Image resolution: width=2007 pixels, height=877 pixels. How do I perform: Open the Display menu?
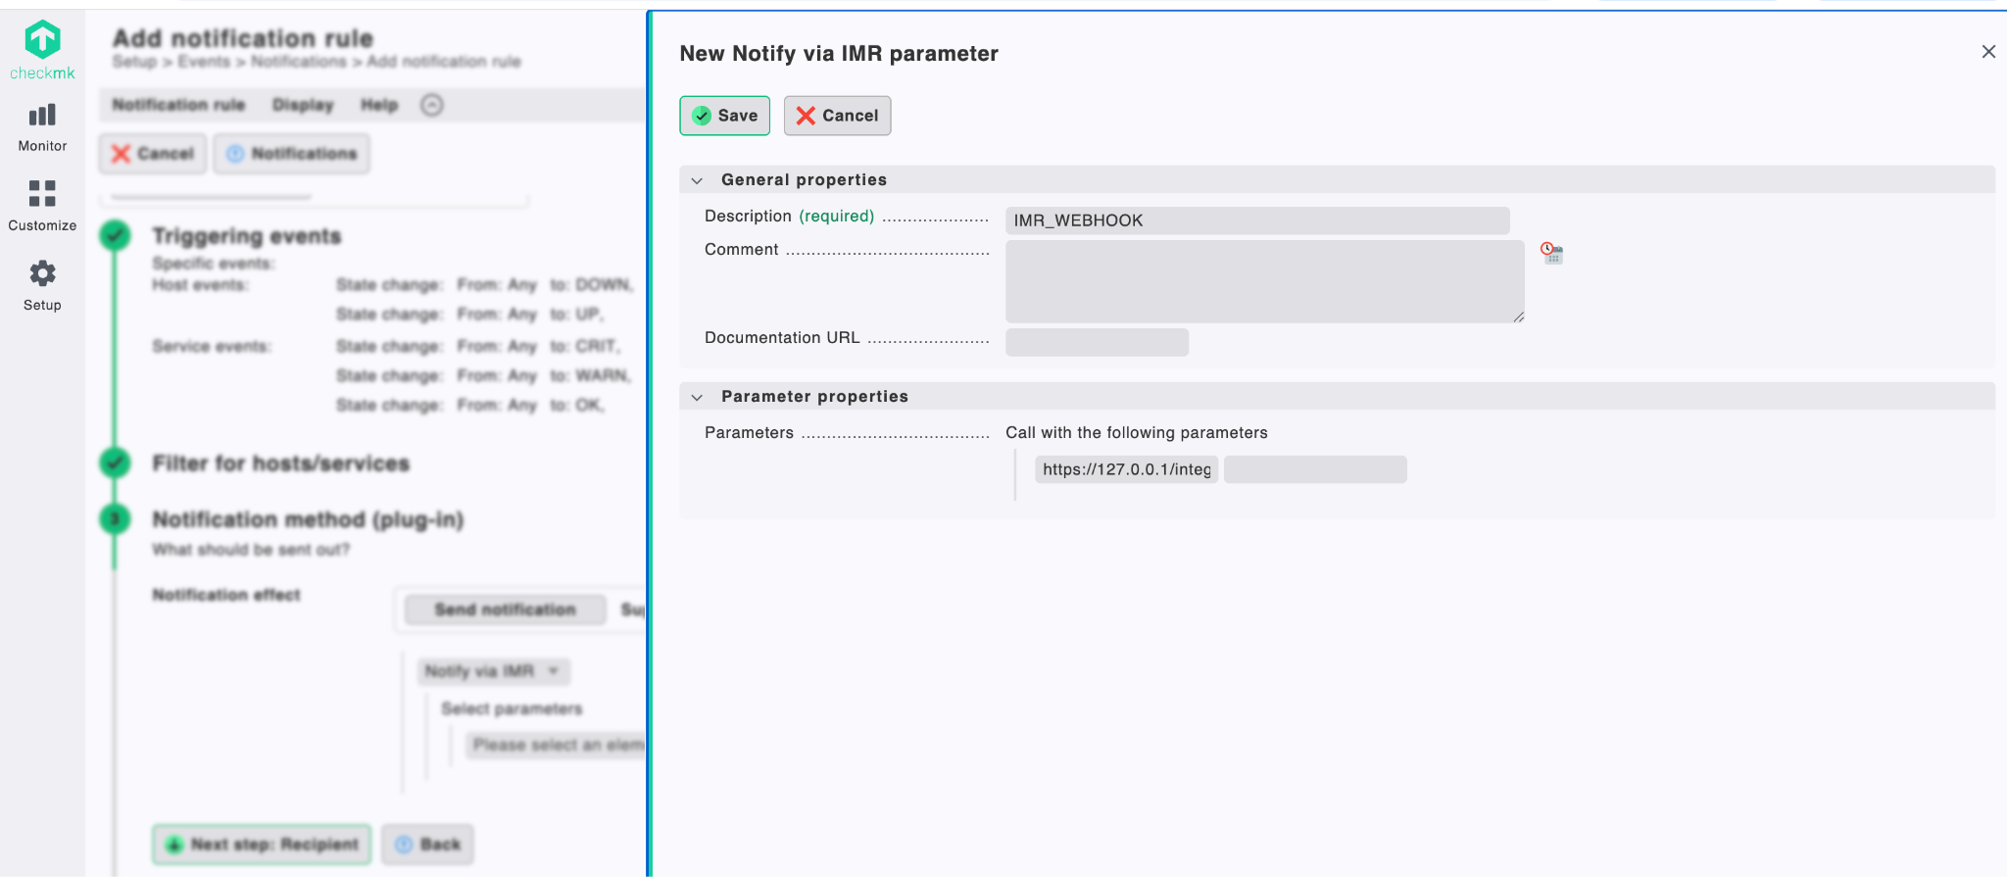[x=303, y=105]
